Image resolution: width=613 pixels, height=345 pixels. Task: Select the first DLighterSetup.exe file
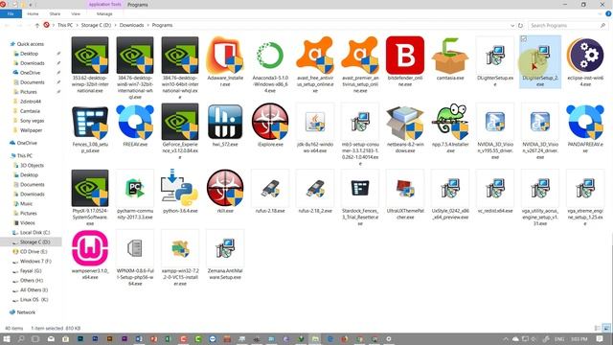[495, 56]
